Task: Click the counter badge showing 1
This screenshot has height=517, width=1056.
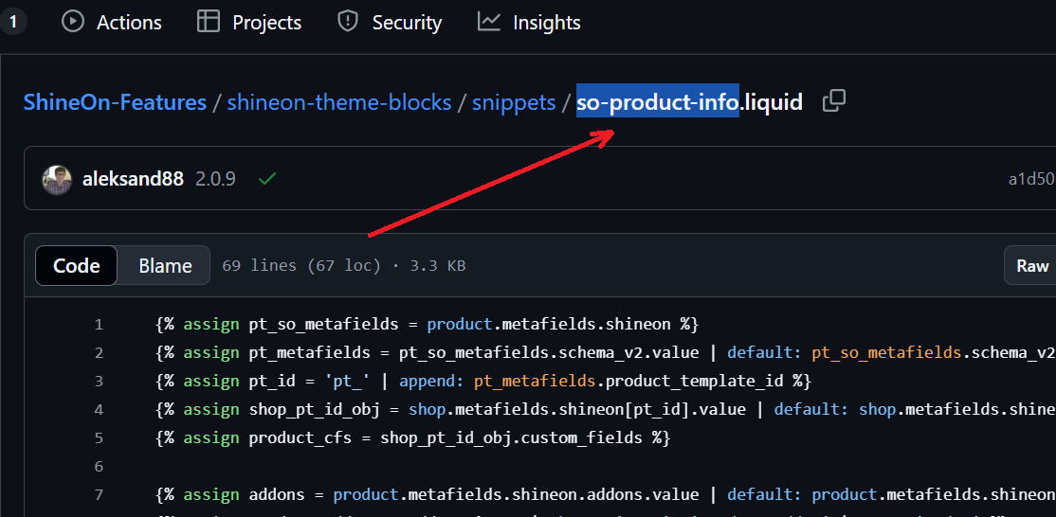Action: 12,22
